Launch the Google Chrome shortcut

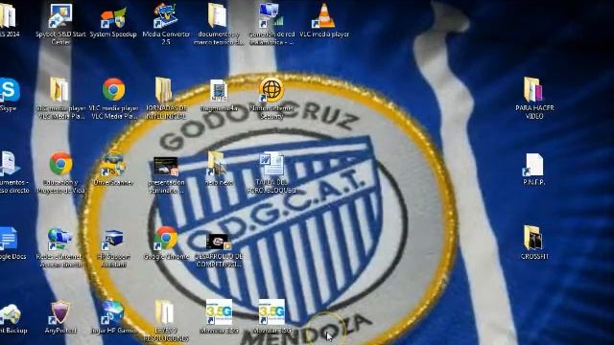coord(166,239)
